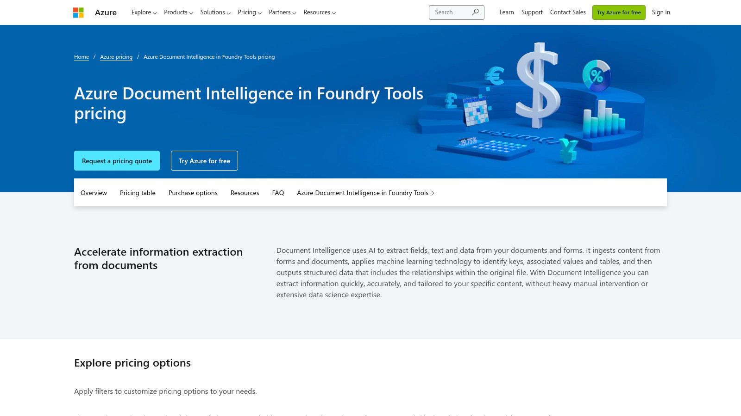
Task: Go to Support page
Action: point(532,12)
